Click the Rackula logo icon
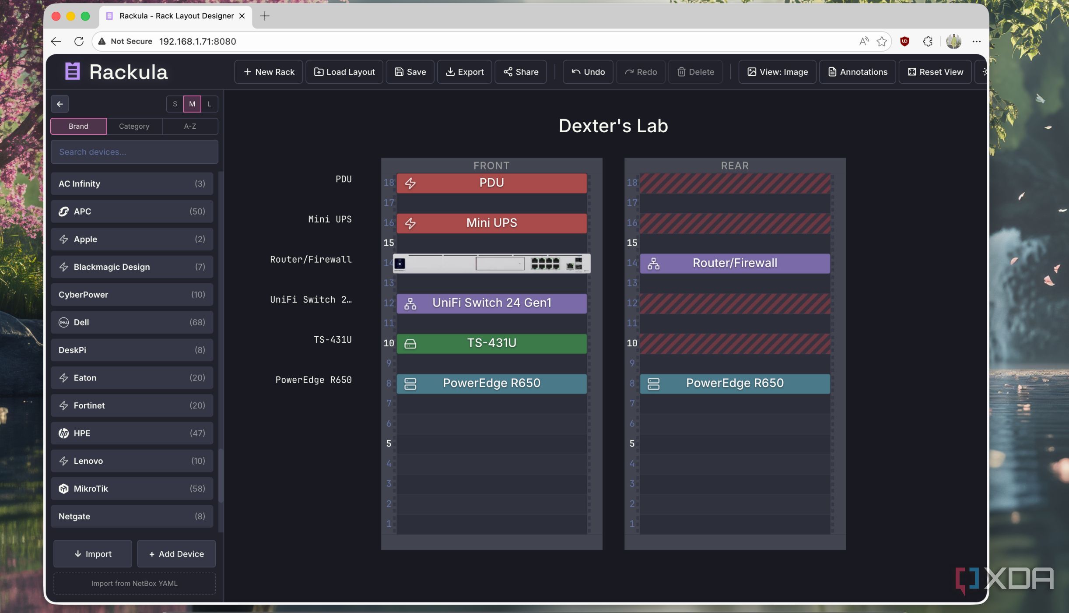 coord(73,72)
